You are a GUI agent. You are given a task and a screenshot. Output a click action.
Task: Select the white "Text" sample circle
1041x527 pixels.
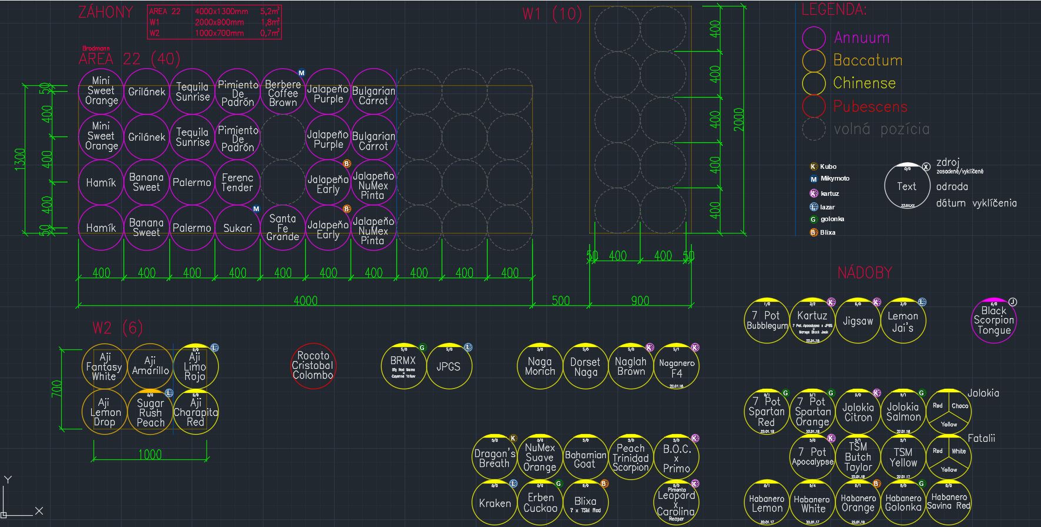(x=906, y=186)
